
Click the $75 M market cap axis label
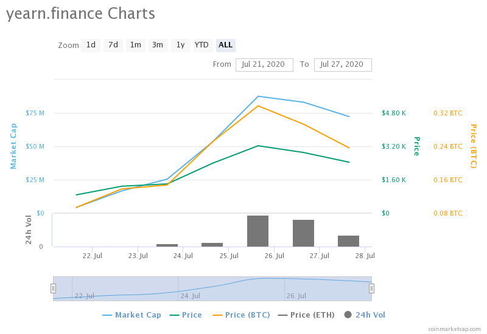(x=35, y=113)
